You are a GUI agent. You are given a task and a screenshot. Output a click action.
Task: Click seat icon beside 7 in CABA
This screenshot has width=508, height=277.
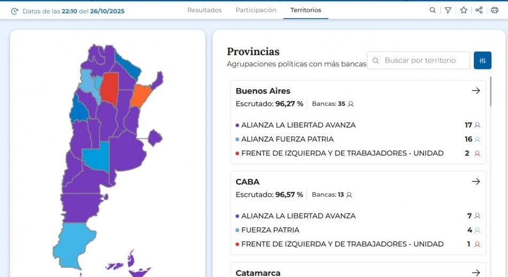click(x=477, y=216)
